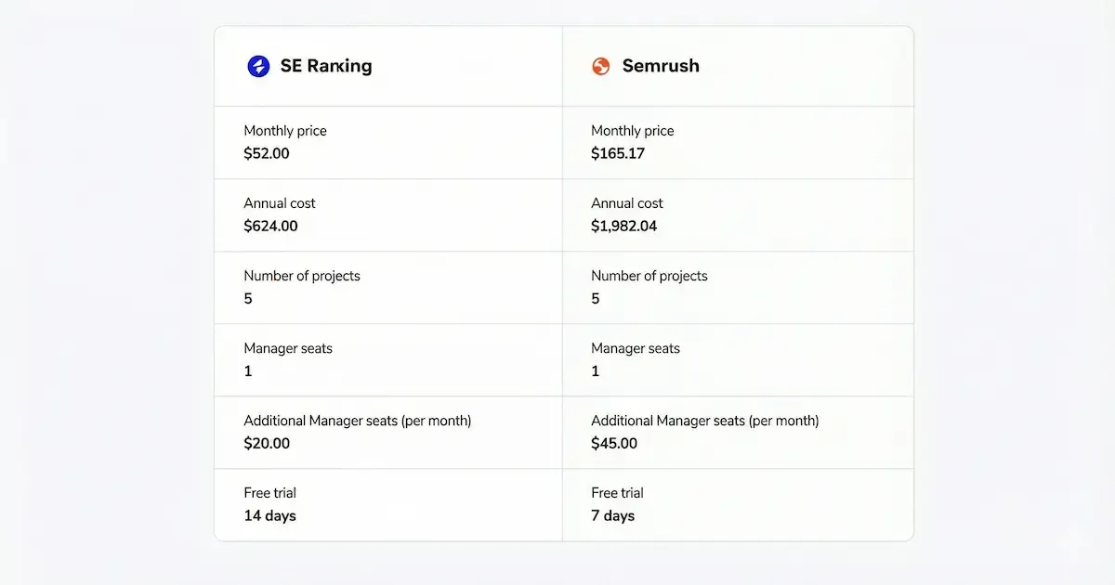This screenshot has height=585, width=1115.
Task: Click the SE Ranking logo icon
Action: [x=258, y=66]
